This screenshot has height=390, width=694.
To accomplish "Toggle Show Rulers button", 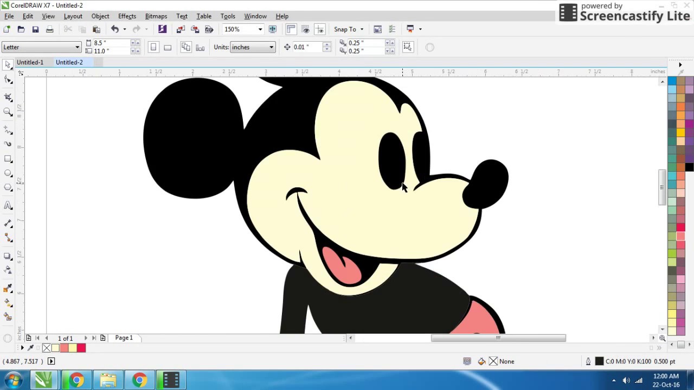I will 291,29.
